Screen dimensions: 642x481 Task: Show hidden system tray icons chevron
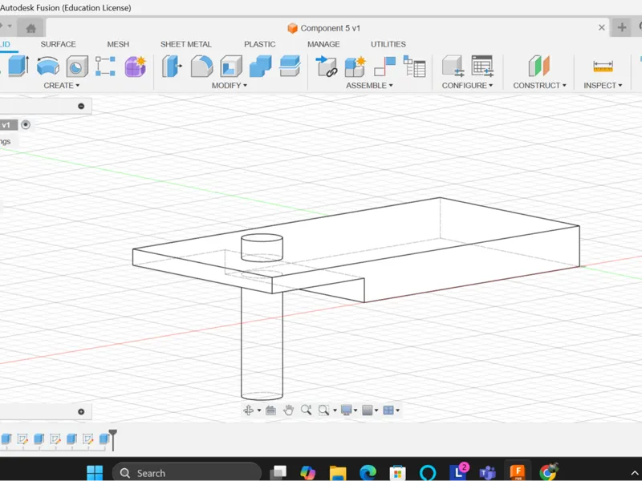pyautogui.click(x=634, y=474)
